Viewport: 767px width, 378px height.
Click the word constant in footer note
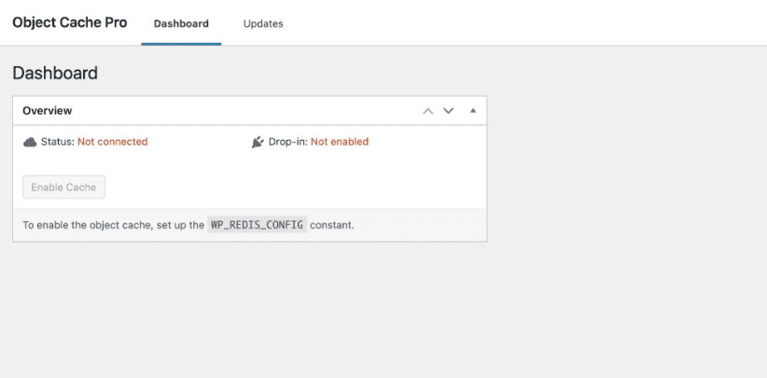click(333, 226)
